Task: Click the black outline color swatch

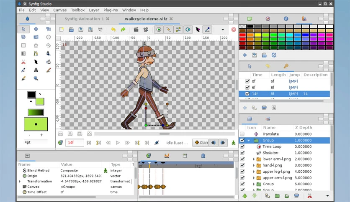Action: tap(31, 95)
